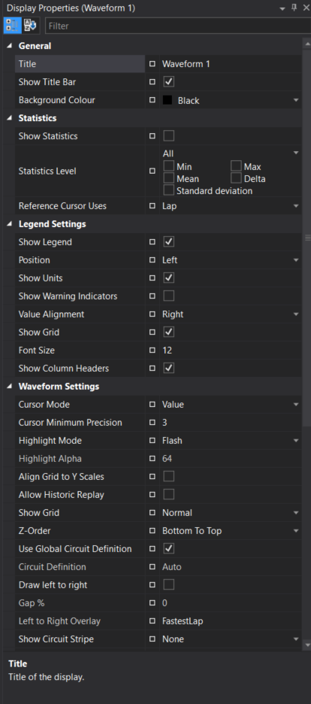Check the Standard deviation option
311x704 pixels.
click(x=168, y=190)
